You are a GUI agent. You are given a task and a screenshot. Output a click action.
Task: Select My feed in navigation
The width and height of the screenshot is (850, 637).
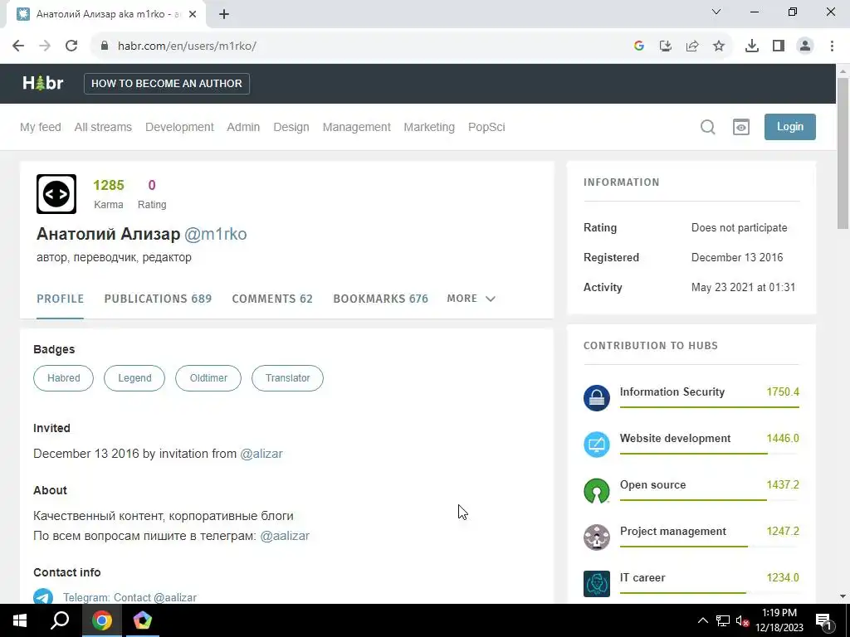pyautogui.click(x=41, y=127)
